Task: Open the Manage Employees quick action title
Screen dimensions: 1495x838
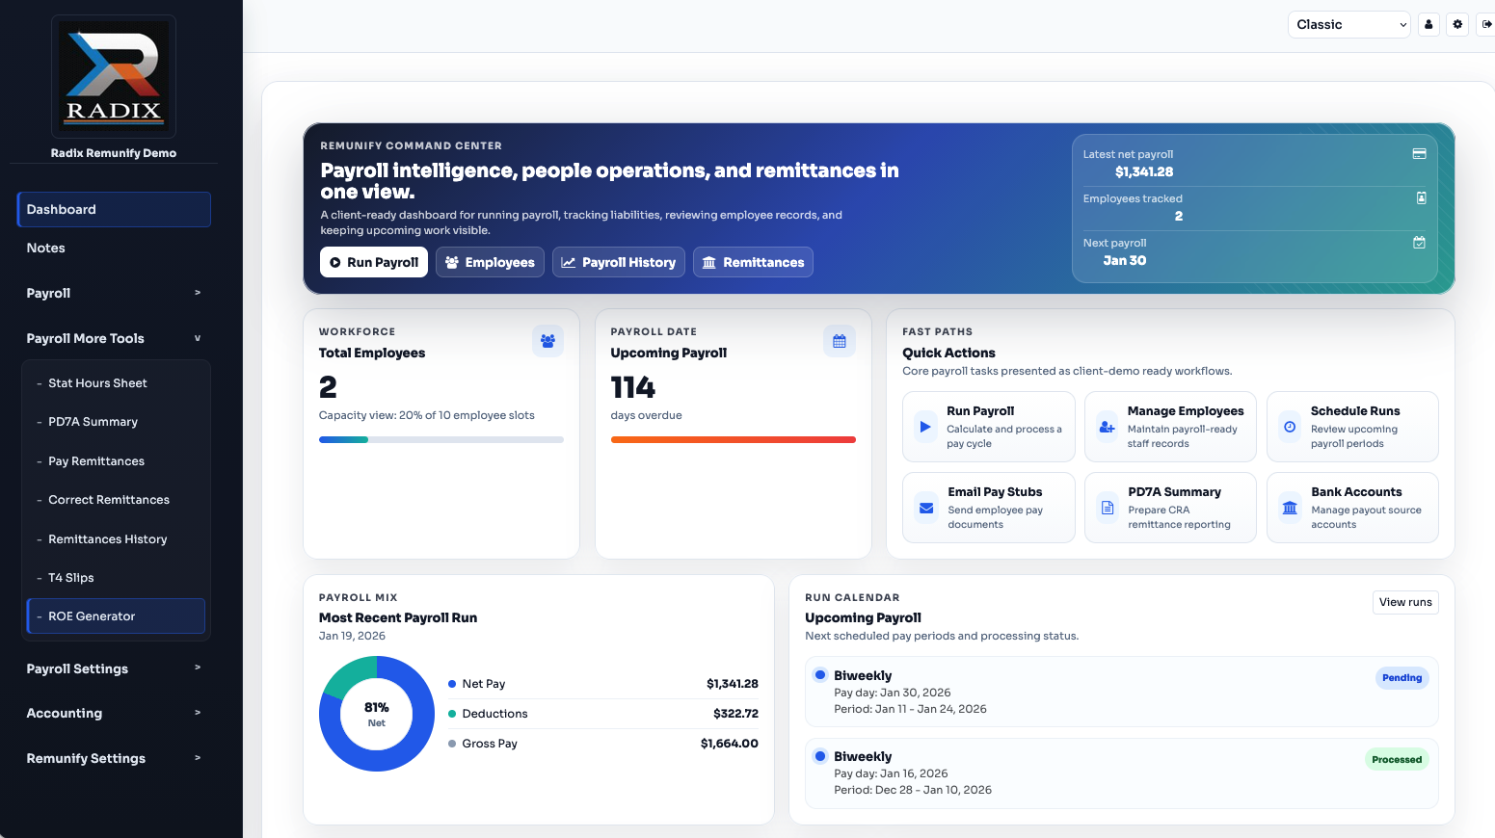Action: coord(1186,411)
